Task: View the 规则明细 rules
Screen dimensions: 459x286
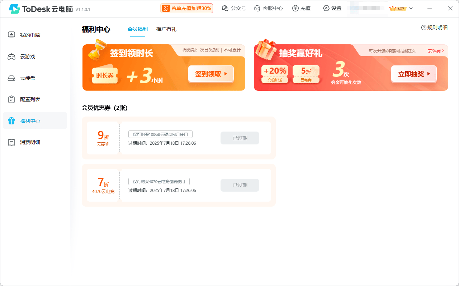Action: click(x=434, y=26)
